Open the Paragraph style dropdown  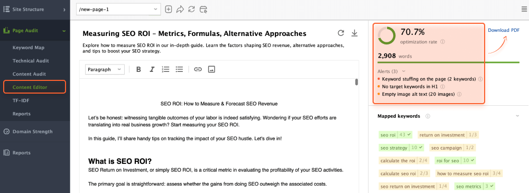tap(105, 69)
